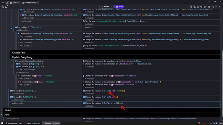Image resolution: width=223 pixels, height=125 pixels.
Task: Close the Game scene tab
Action: (19, 3)
